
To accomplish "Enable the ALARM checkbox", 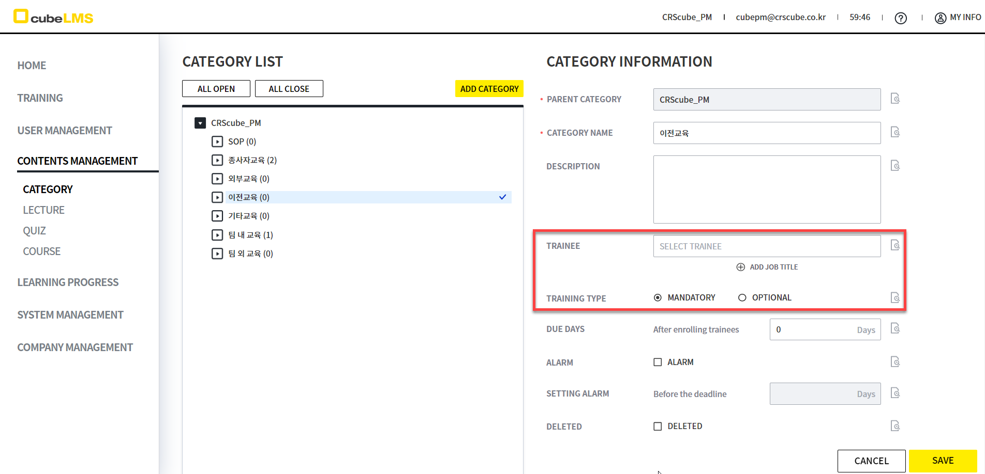I will tap(658, 362).
